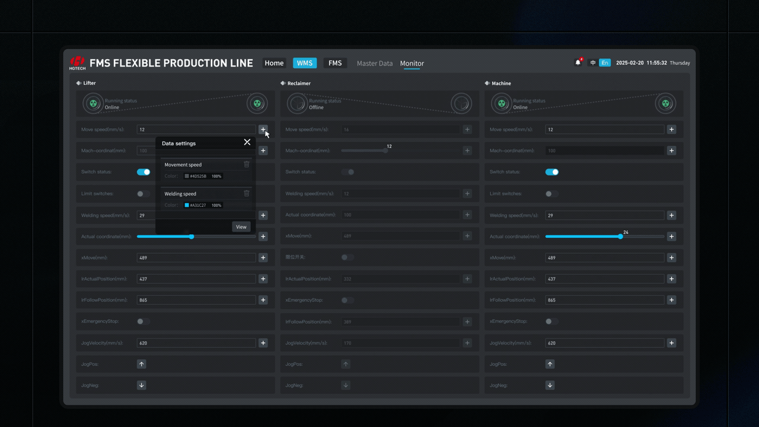Viewport: 759px width, 427px height.
Task: Delete the Welding speed entry
Action: pyautogui.click(x=247, y=193)
